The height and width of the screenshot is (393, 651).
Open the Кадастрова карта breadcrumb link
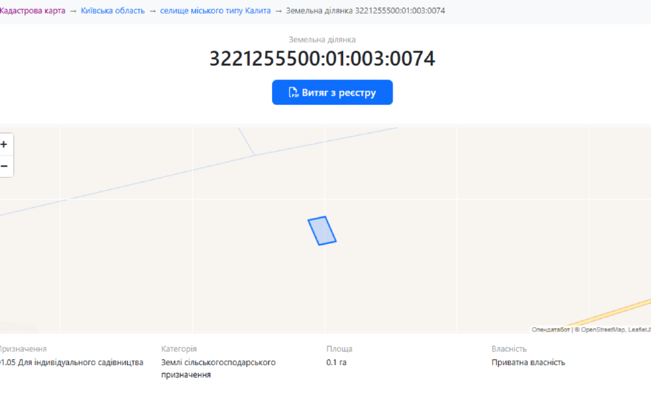pyautogui.click(x=33, y=10)
